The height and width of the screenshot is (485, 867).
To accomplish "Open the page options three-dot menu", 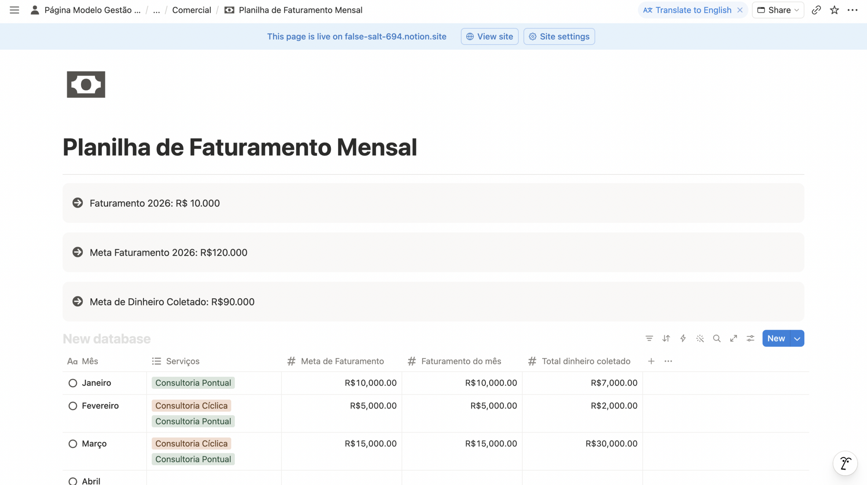I will pos(852,10).
